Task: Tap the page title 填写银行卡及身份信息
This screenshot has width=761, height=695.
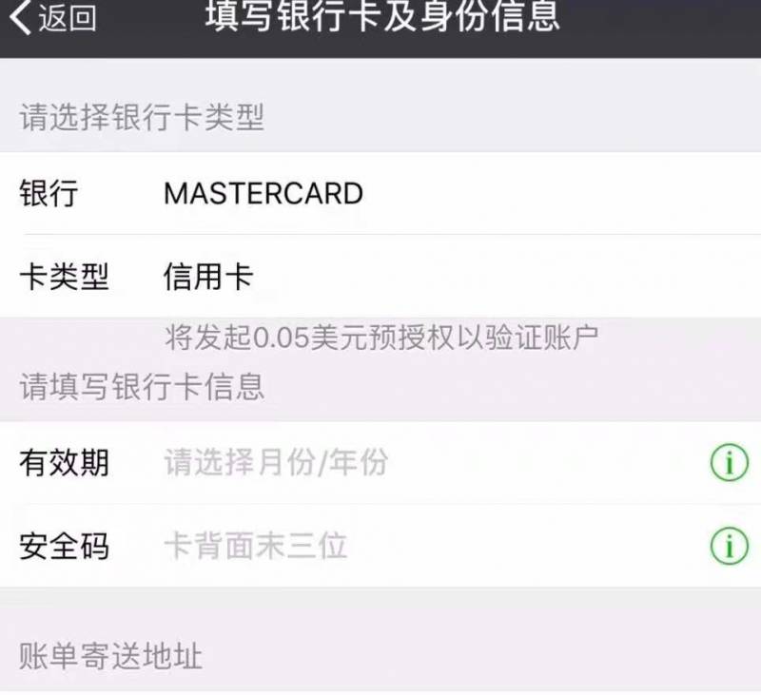Action: [382, 16]
